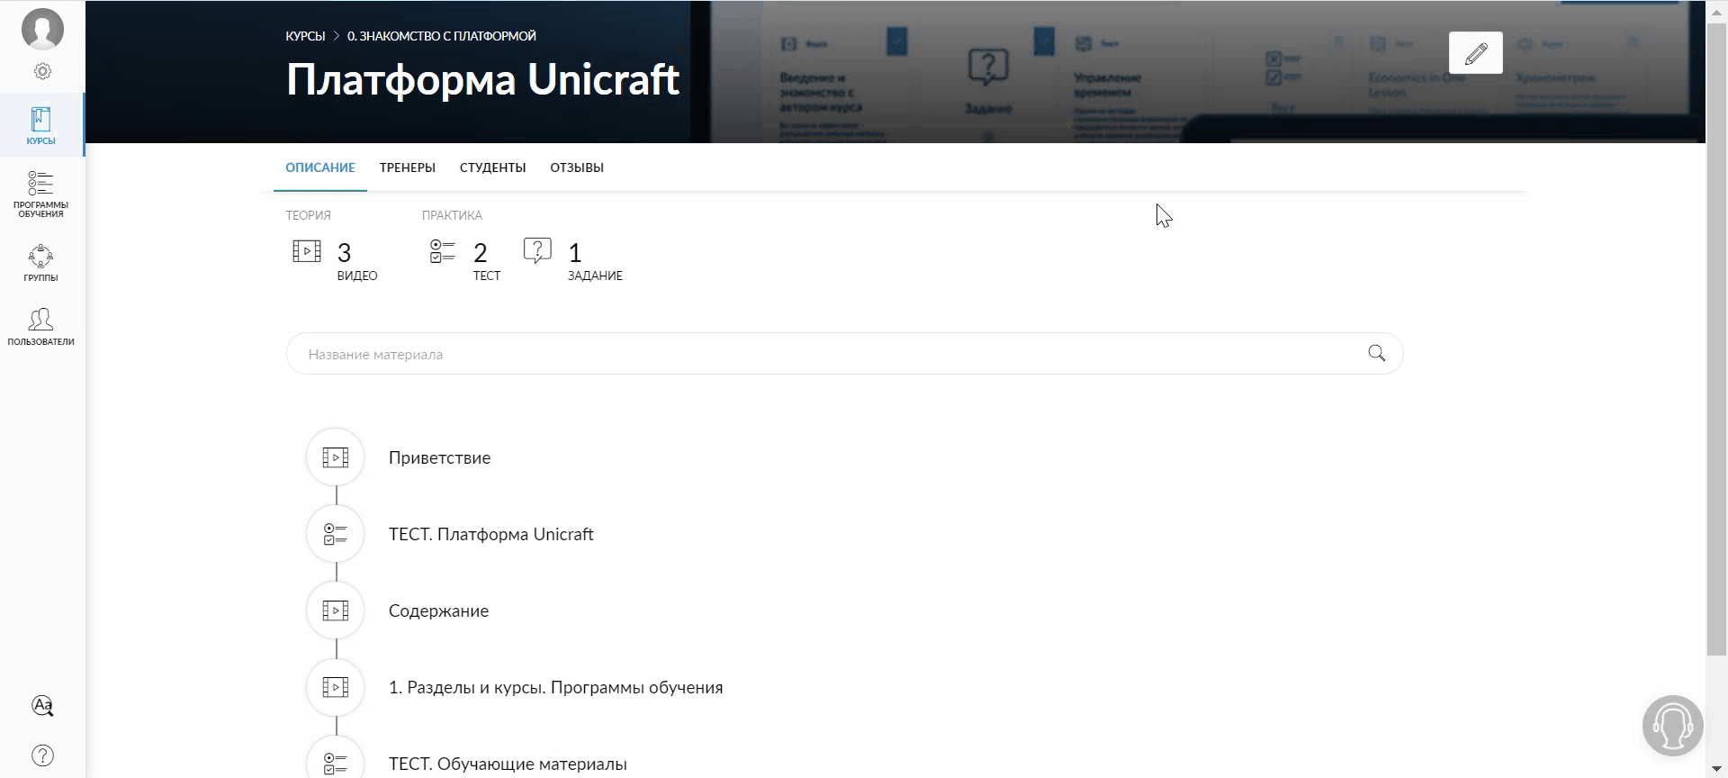Click the video count icon under Теория
This screenshot has width=1728, height=778.
pyautogui.click(x=307, y=251)
